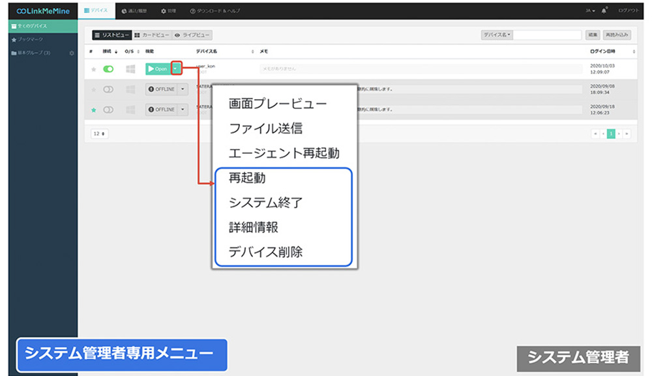Bookmark the user_kon device with its star
Image resolution: width=652 pixels, height=376 pixels.
[93, 69]
